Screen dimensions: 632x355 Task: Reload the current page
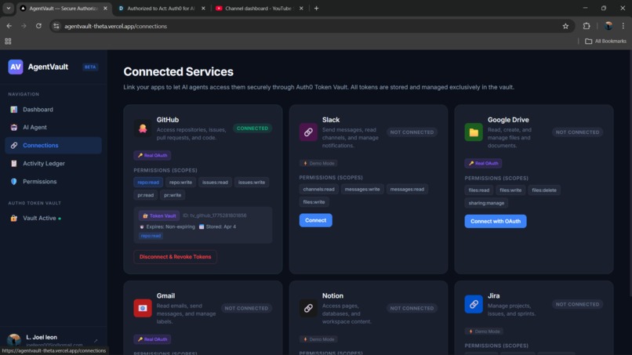pos(38,26)
